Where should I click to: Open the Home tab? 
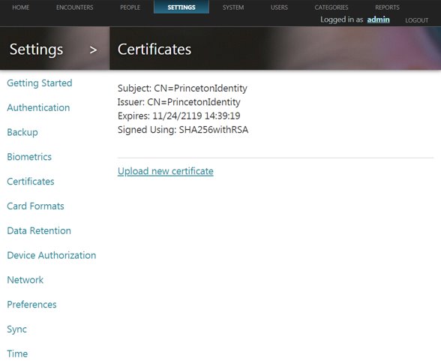click(x=21, y=8)
